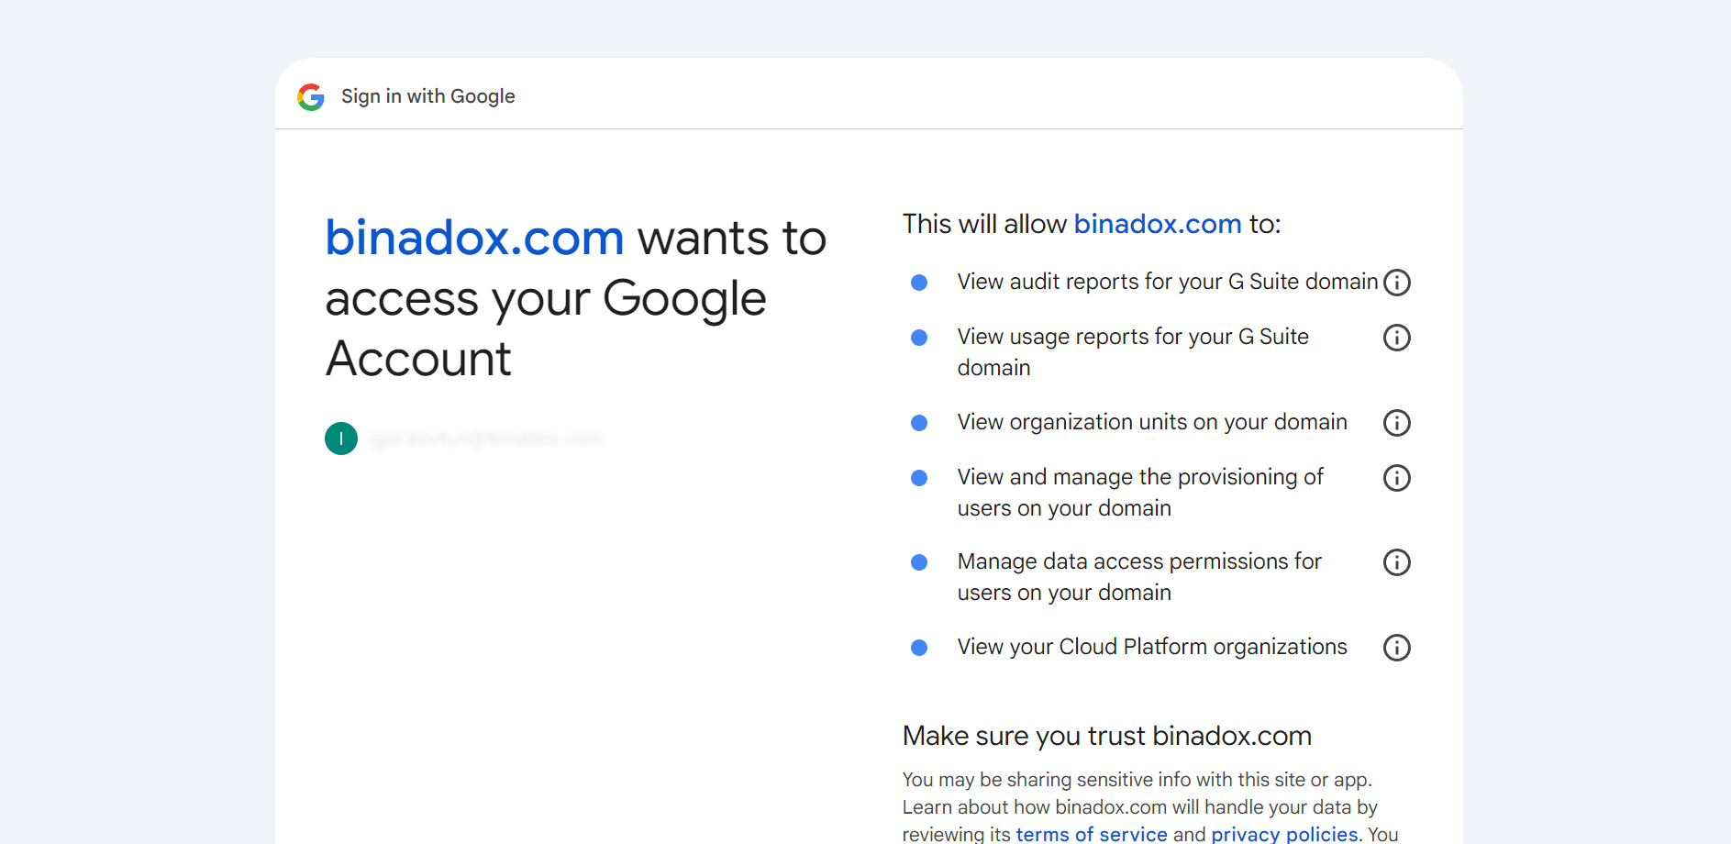Click 'View and manage the provisioning of users' text
The width and height of the screenshot is (1731, 844).
pyautogui.click(x=1140, y=493)
